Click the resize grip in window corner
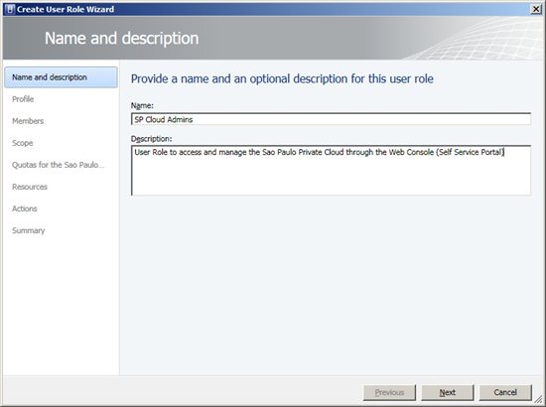Screen dimensions: 546x407 tap(539, 399)
